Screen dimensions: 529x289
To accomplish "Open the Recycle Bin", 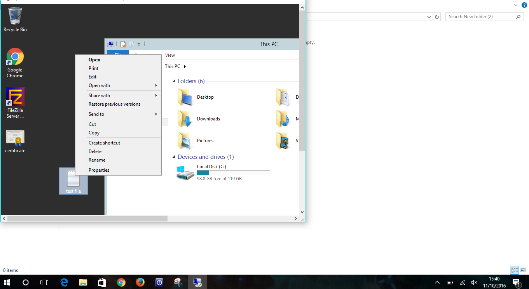I will [x=15, y=16].
